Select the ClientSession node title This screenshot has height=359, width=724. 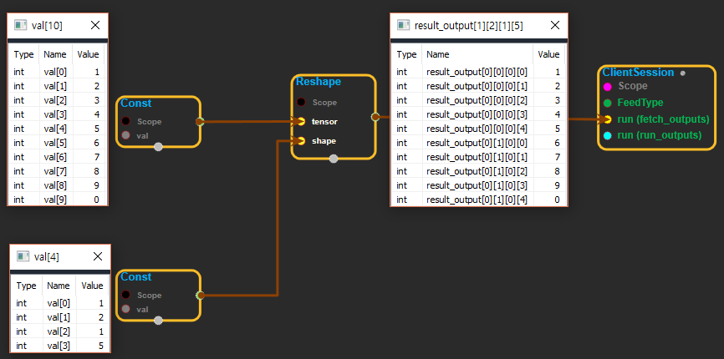[637, 73]
